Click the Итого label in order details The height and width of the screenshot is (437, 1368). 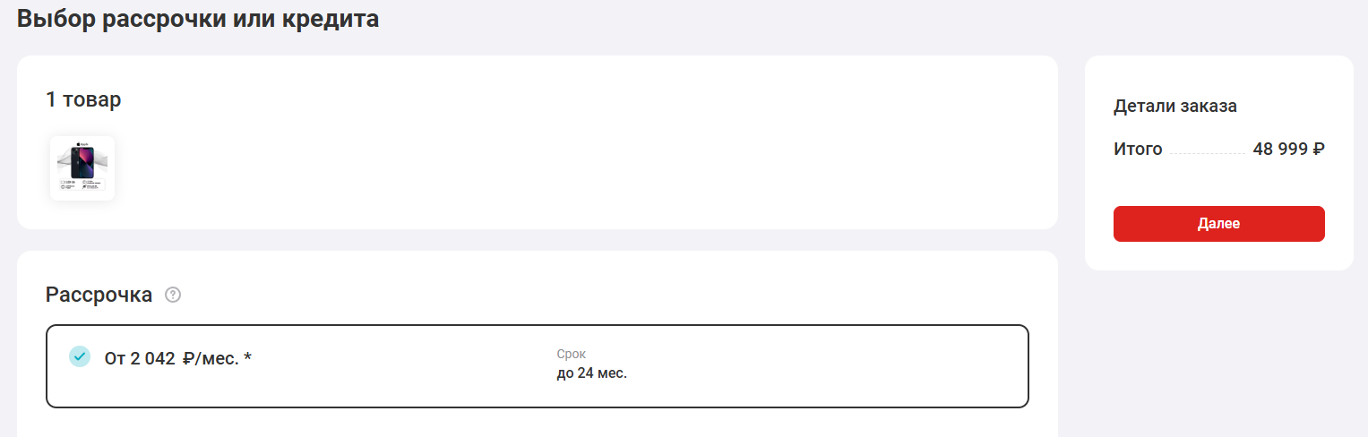(1138, 150)
